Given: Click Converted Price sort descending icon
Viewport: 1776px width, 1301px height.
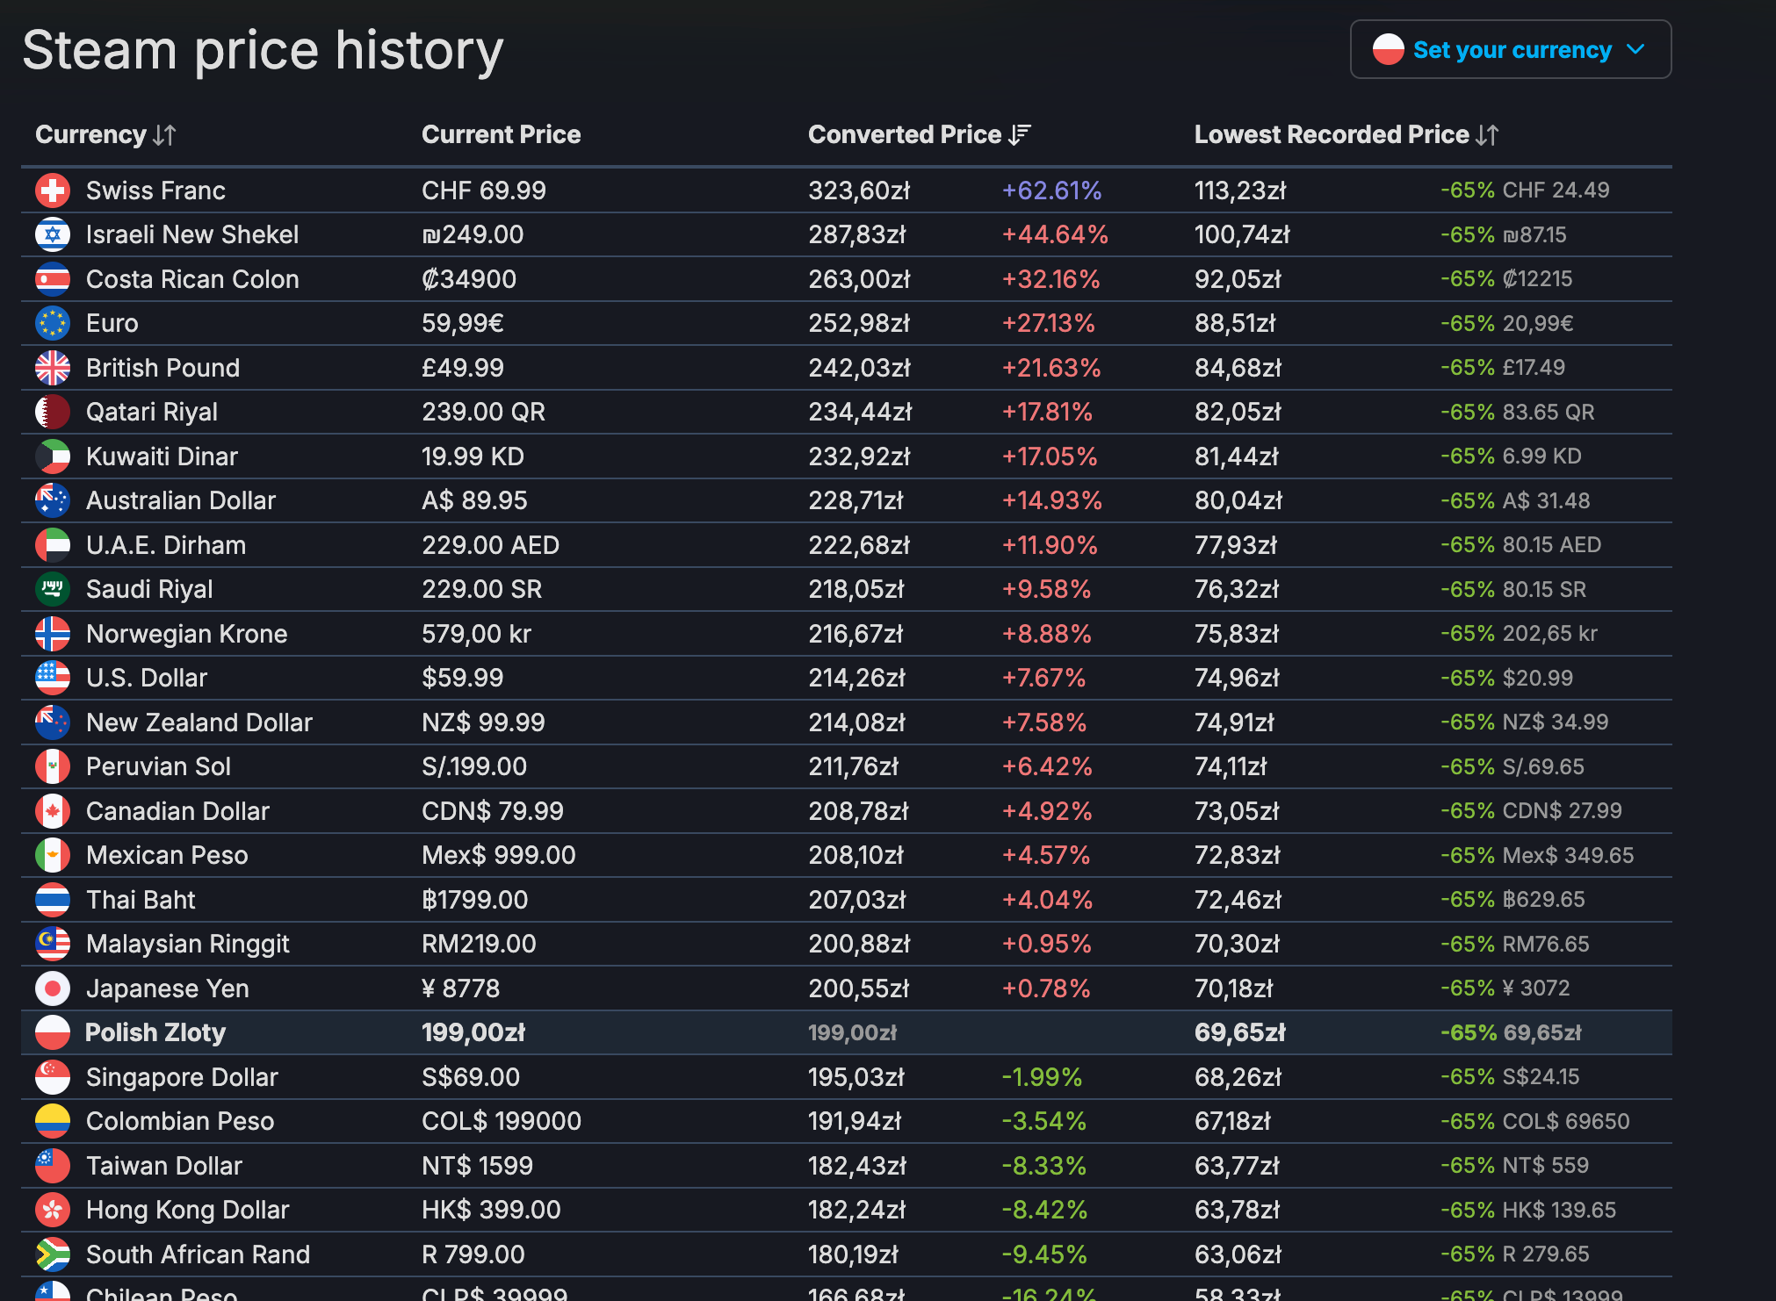Looking at the screenshot, I should click(x=1020, y=135).
